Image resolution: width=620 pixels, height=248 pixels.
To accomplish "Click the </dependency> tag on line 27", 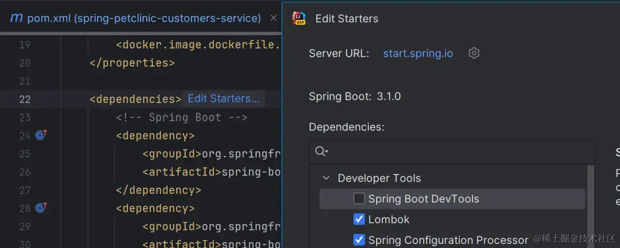I will [159, 190].
